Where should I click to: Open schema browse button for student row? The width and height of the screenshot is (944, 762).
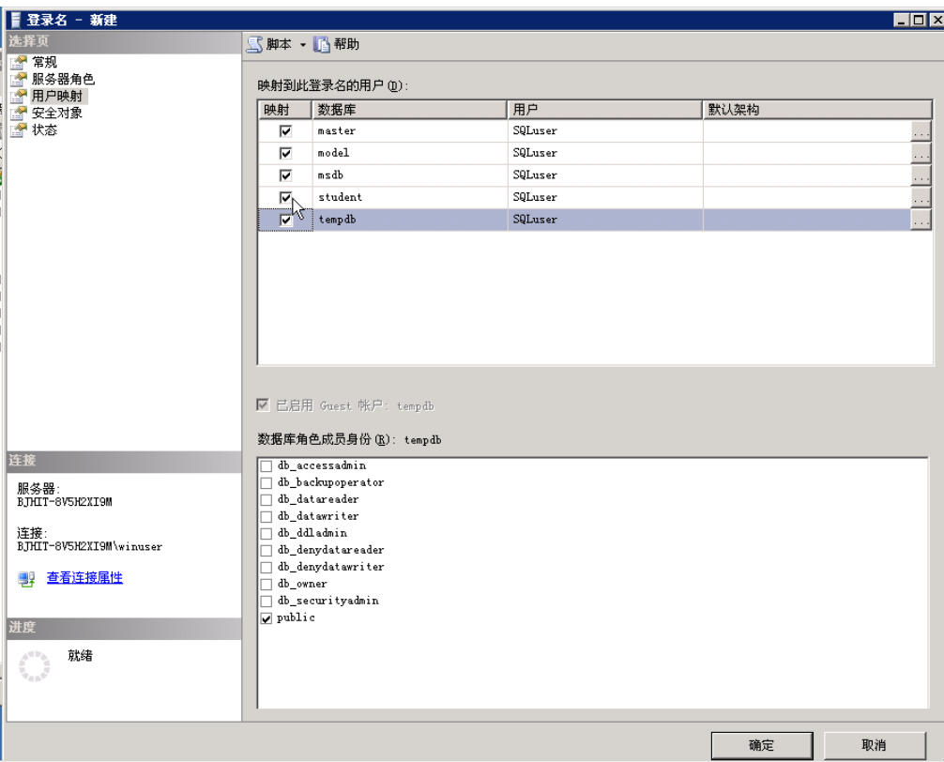921,197
